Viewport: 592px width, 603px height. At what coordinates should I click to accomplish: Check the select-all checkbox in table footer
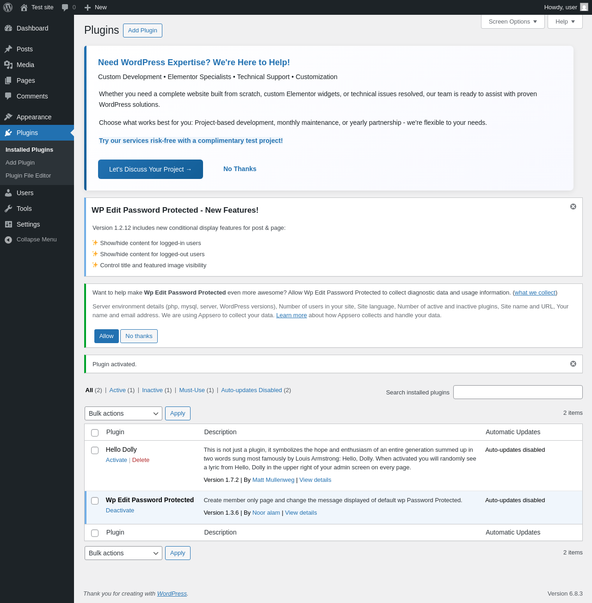pyautogui.click(x=95, y=533)
